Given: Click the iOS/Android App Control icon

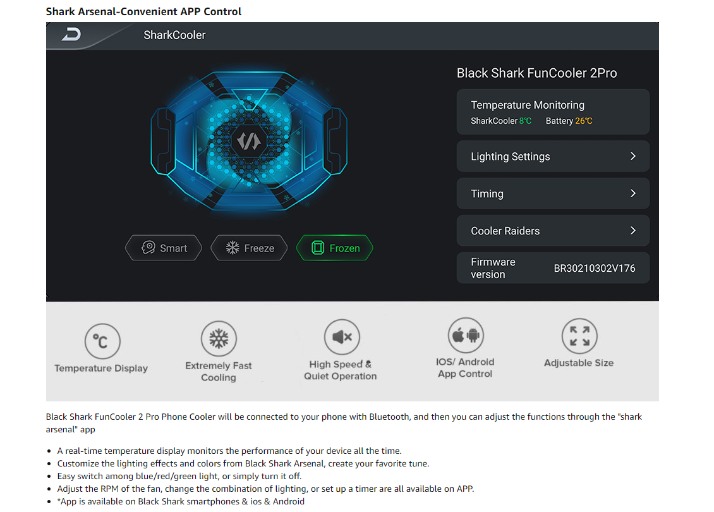Looking at the screenshot, I should (466, 335).
